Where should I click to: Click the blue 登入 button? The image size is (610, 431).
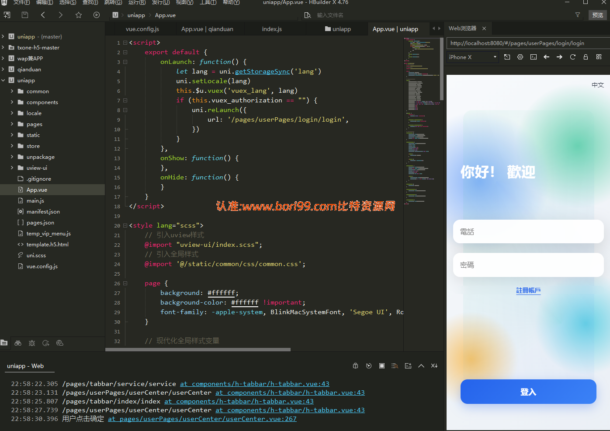(x=528, y=392)
